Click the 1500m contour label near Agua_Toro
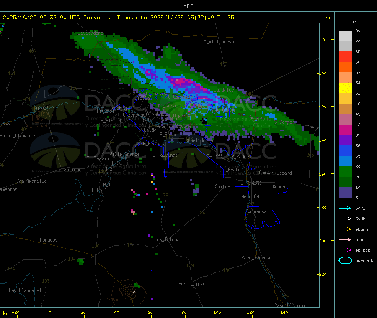377x318 pixels. click(46, 114)
